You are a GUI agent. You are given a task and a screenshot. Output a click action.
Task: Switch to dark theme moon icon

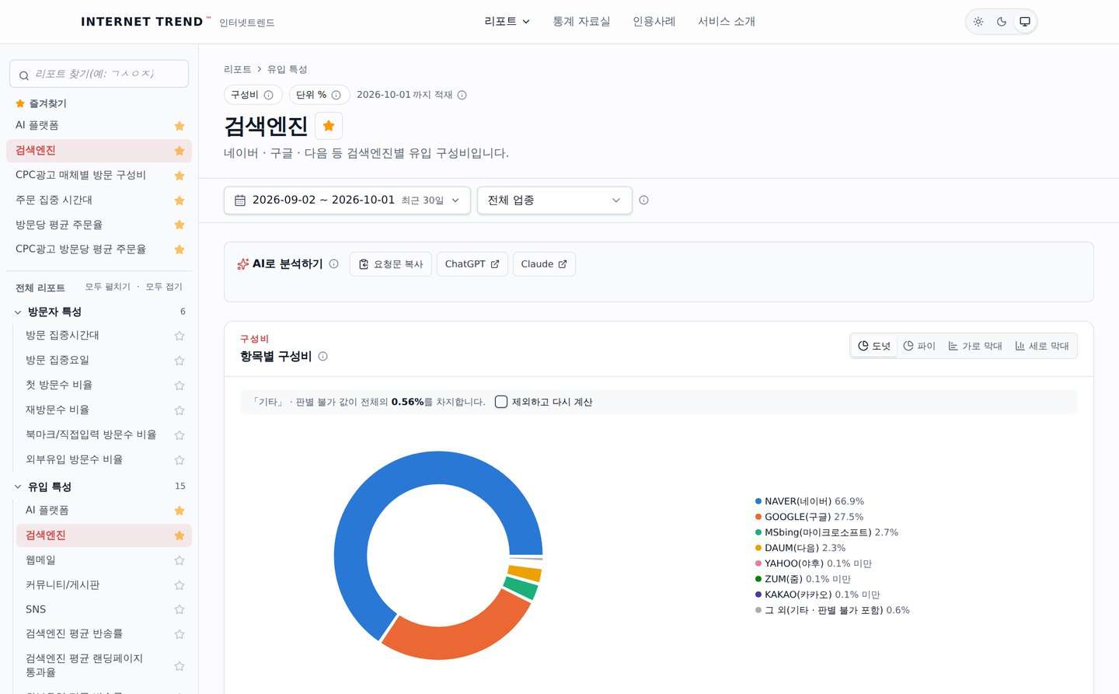coord(1002,22)
